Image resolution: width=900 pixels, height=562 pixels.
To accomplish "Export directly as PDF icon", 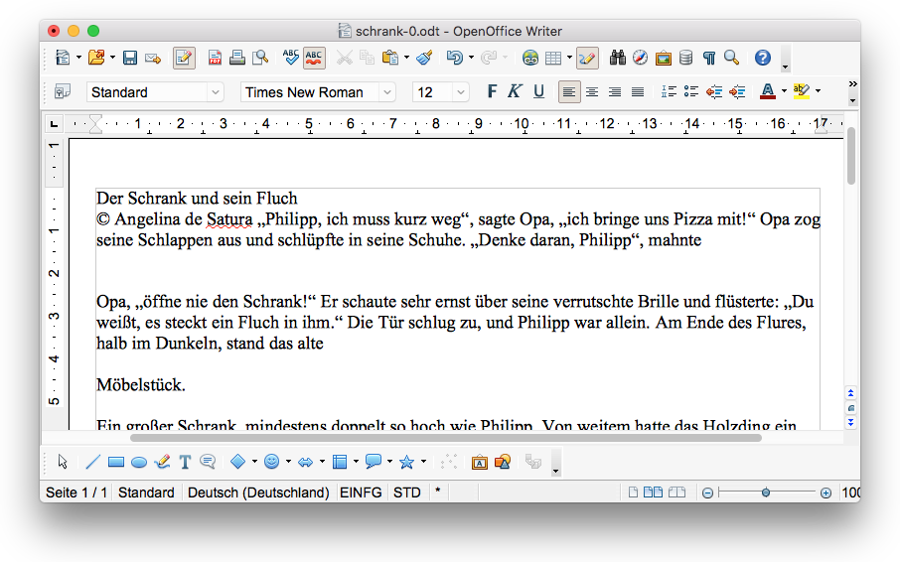I will coord(215,58).
